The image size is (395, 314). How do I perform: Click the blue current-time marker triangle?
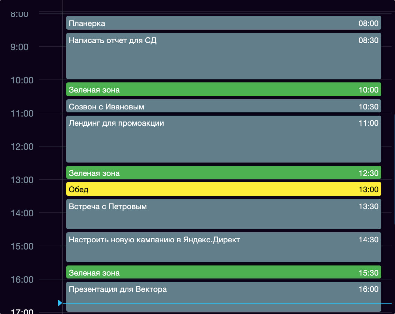tap(60, 303)
